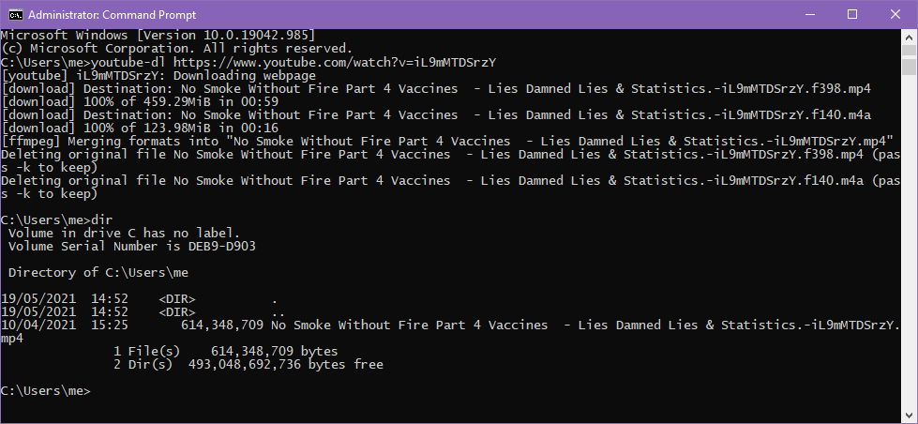Click the final C:\Users\me> prompt line
This screenshot has height=424, width=918.
coord(46,390)
